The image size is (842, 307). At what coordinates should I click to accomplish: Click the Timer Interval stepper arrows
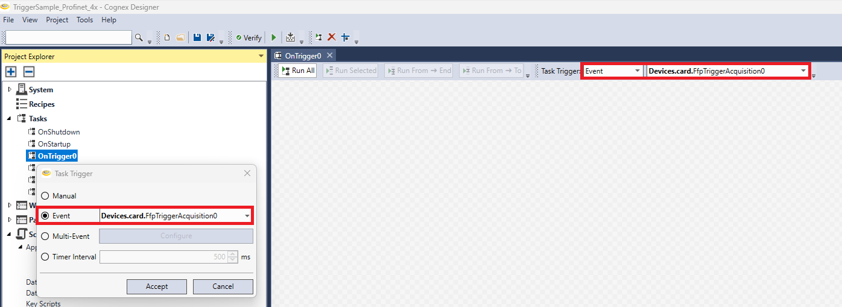click(233, 257)
